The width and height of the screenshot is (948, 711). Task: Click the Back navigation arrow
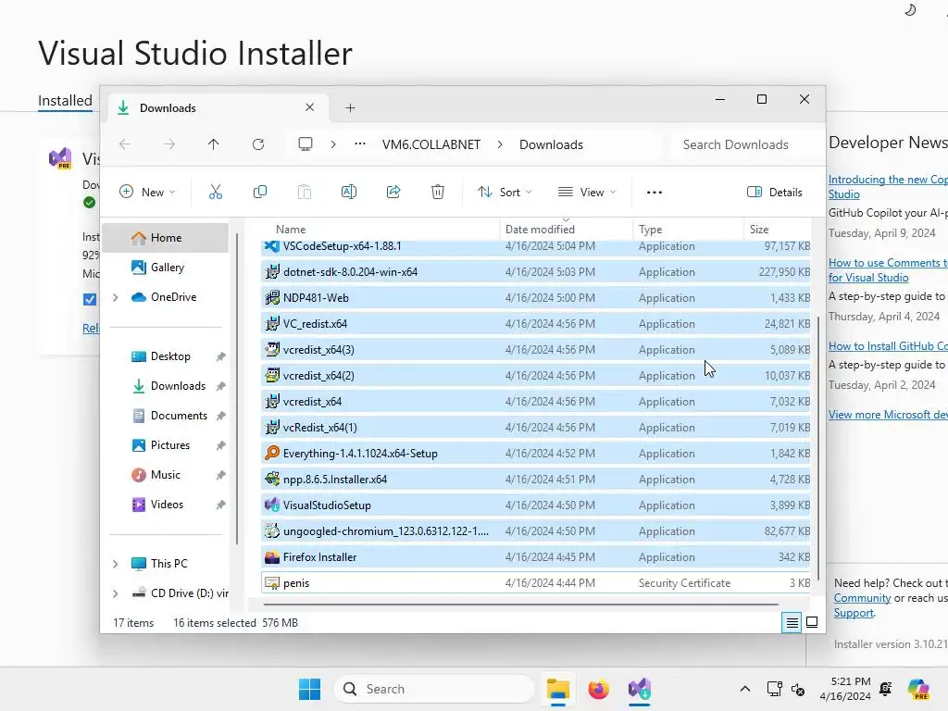[x=125, y=144]
